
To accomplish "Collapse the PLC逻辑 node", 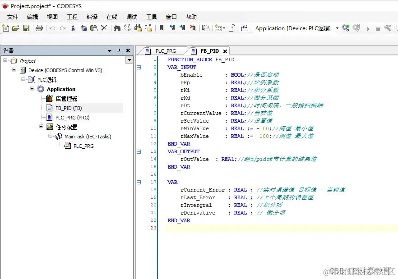I will (x=23, y=79).
